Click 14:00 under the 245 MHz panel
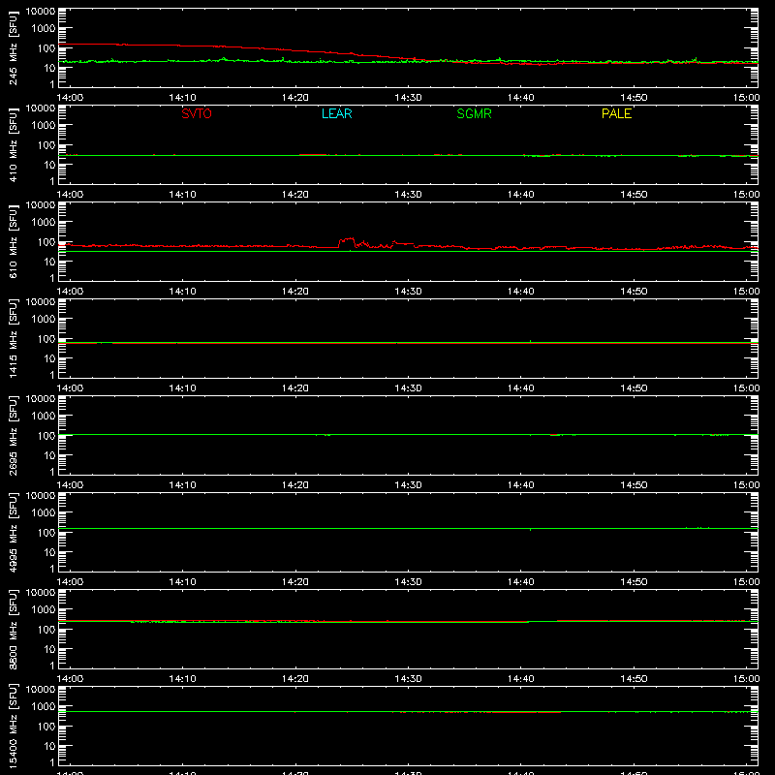The image size is (775, 775). [x=70, y=98]
